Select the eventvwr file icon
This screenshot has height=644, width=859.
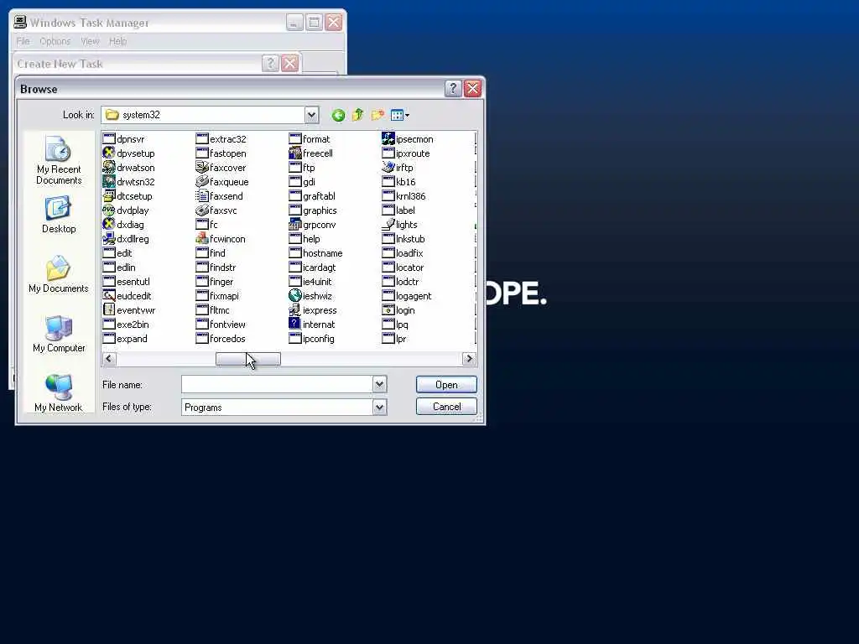click(109, 310)
